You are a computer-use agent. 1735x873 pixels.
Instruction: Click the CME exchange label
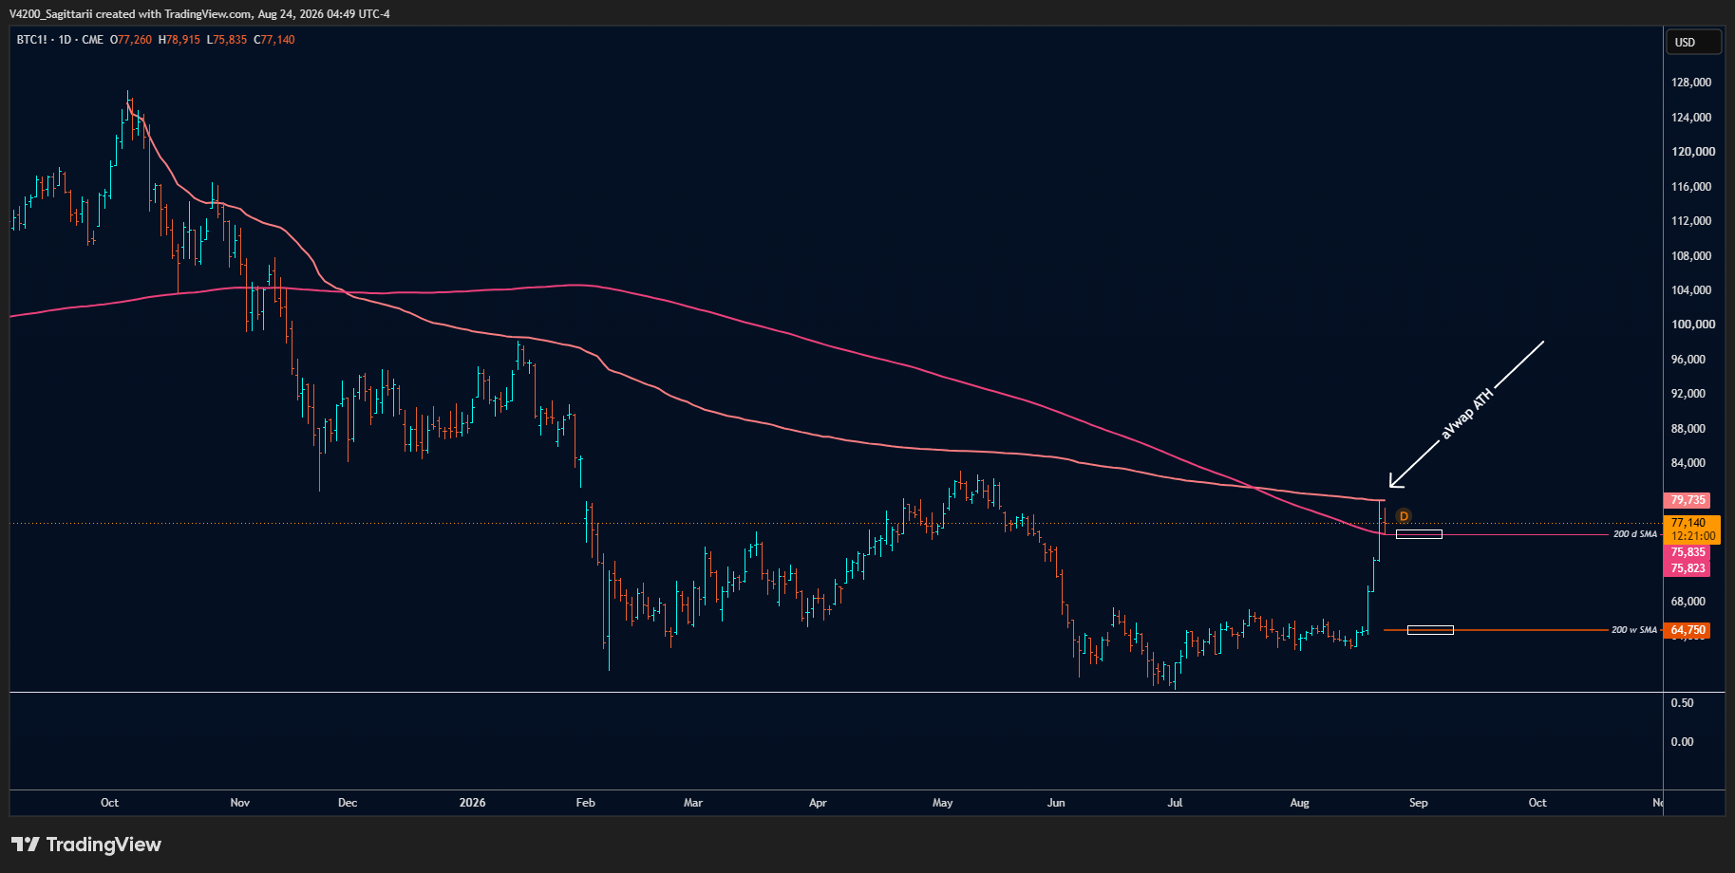pos(92,40)
